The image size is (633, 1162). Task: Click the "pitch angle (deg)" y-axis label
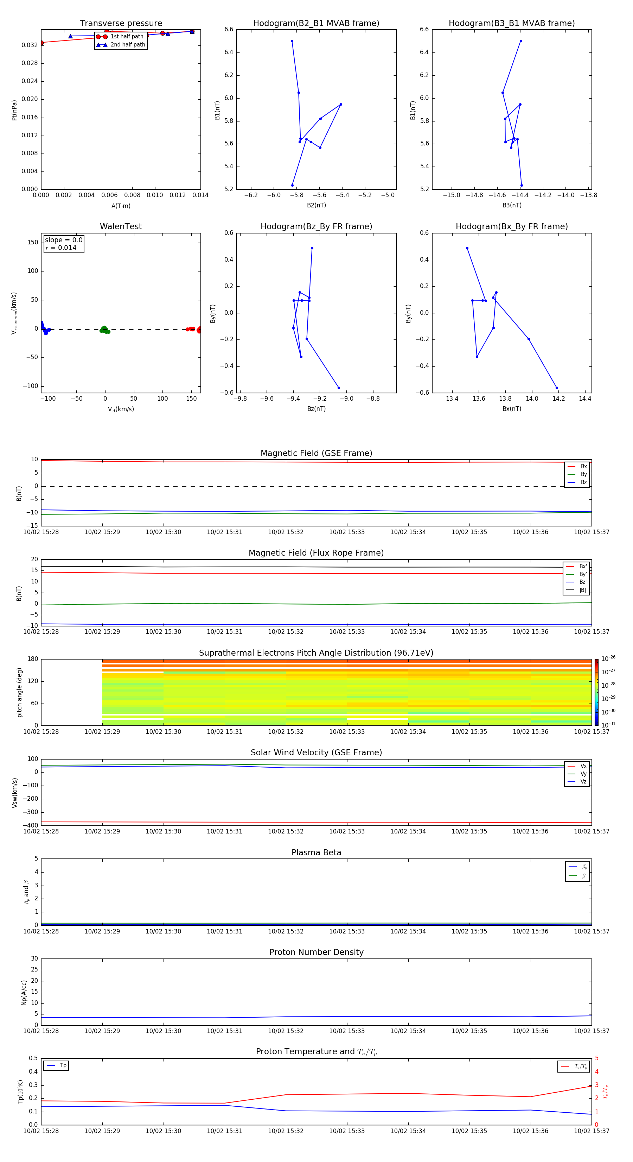(x=19, y=692)
